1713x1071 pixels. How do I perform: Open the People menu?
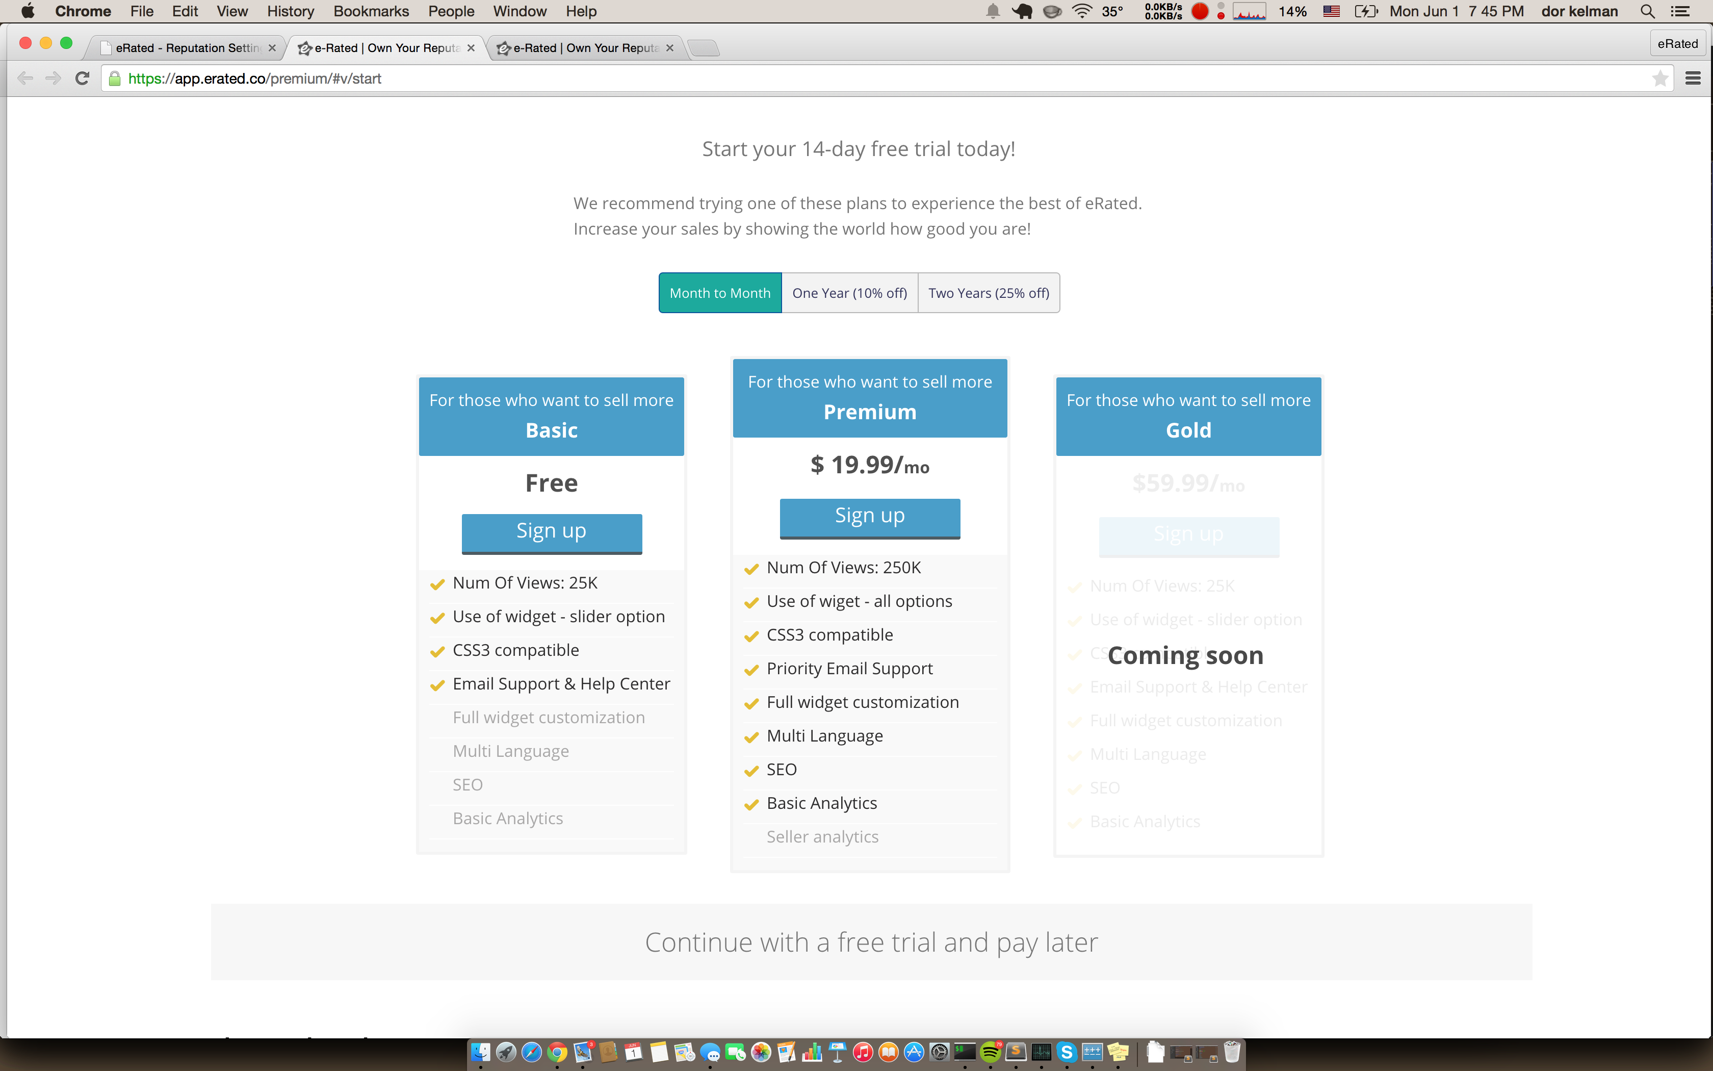tap(451, 11)
